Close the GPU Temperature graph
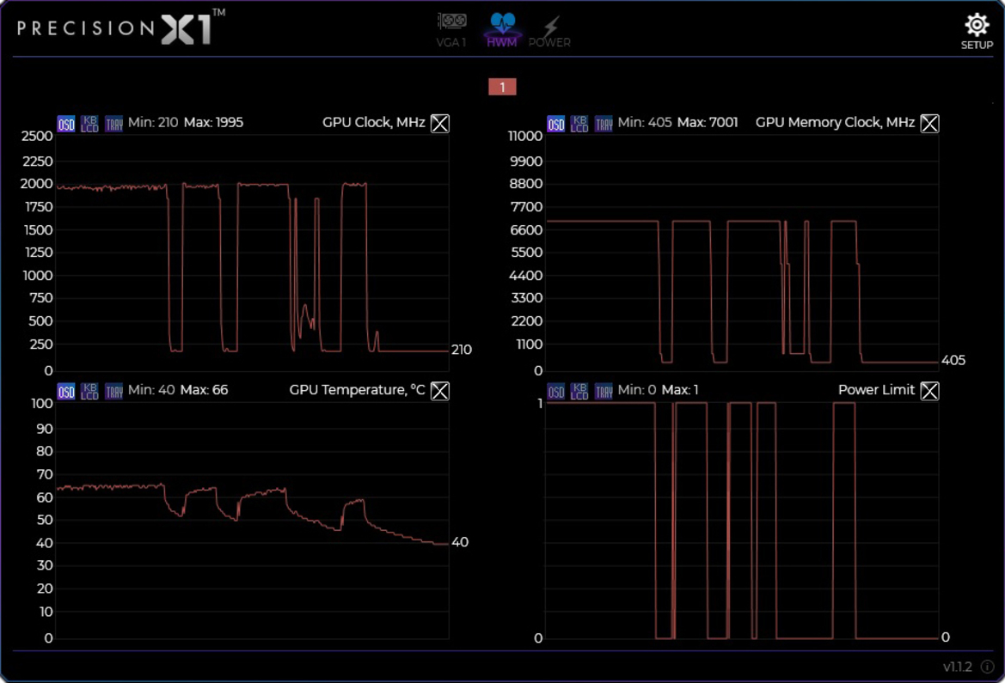This screenshot has height=683, width=1005. [x=439, y=390]
